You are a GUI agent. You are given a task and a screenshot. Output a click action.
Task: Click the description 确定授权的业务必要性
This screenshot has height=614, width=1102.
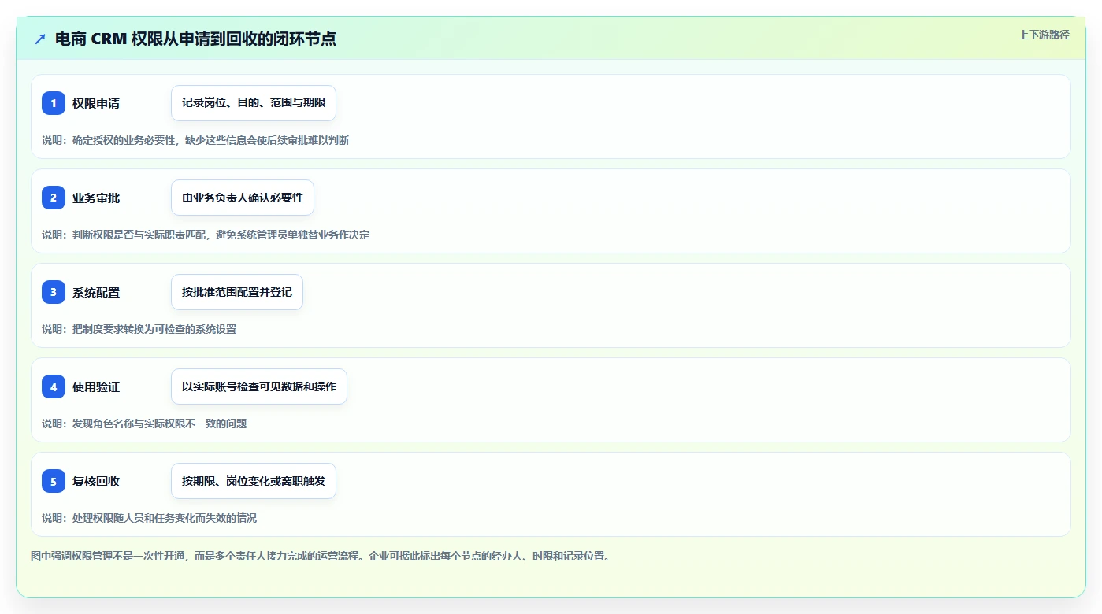(x=195, y=140)
